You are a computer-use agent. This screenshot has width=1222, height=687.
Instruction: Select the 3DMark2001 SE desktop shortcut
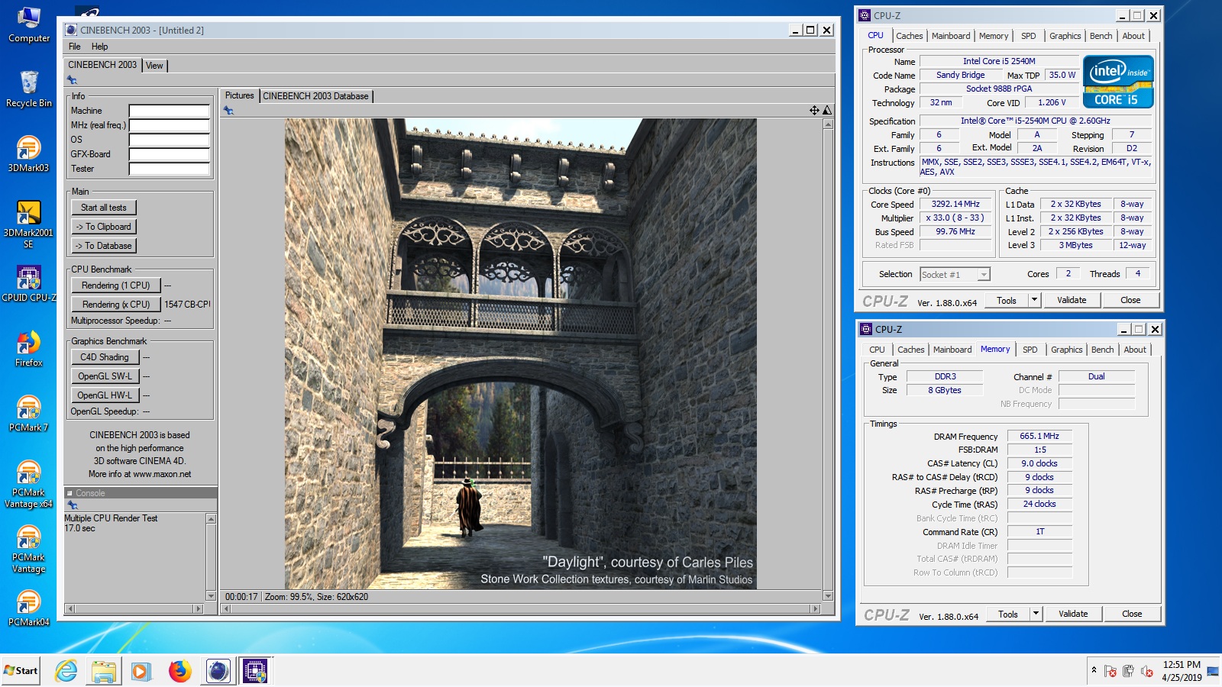29,224
